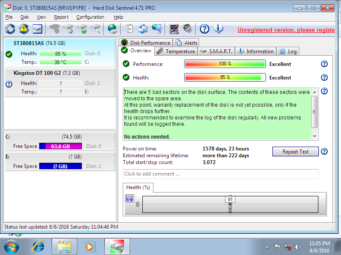Click help icon beside status description
The height and width of the screenshot is (255, 341).
coord(324,91)
